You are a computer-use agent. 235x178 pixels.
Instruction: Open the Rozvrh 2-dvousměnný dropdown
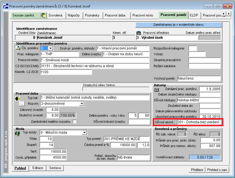82,104
